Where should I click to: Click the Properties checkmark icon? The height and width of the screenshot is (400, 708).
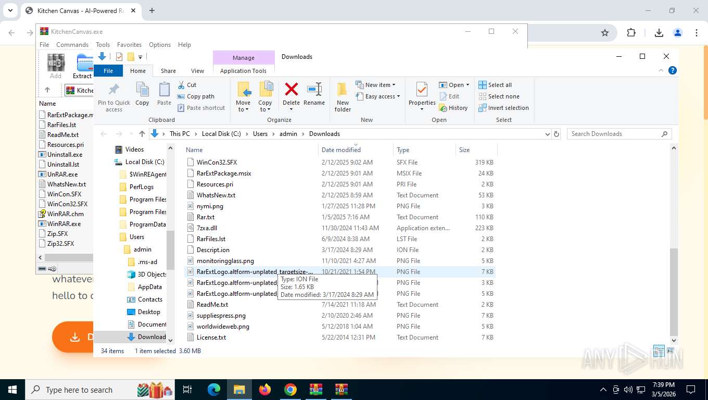pos(422,90)
